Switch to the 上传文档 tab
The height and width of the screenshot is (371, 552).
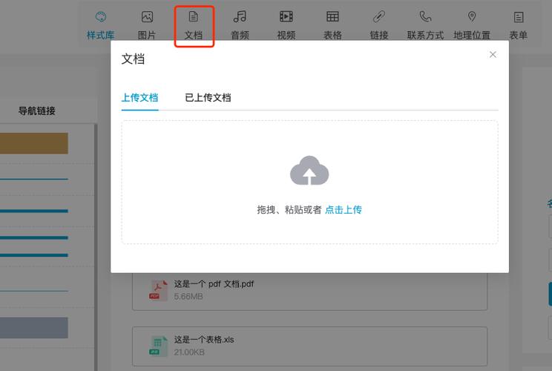pos(139,97)
